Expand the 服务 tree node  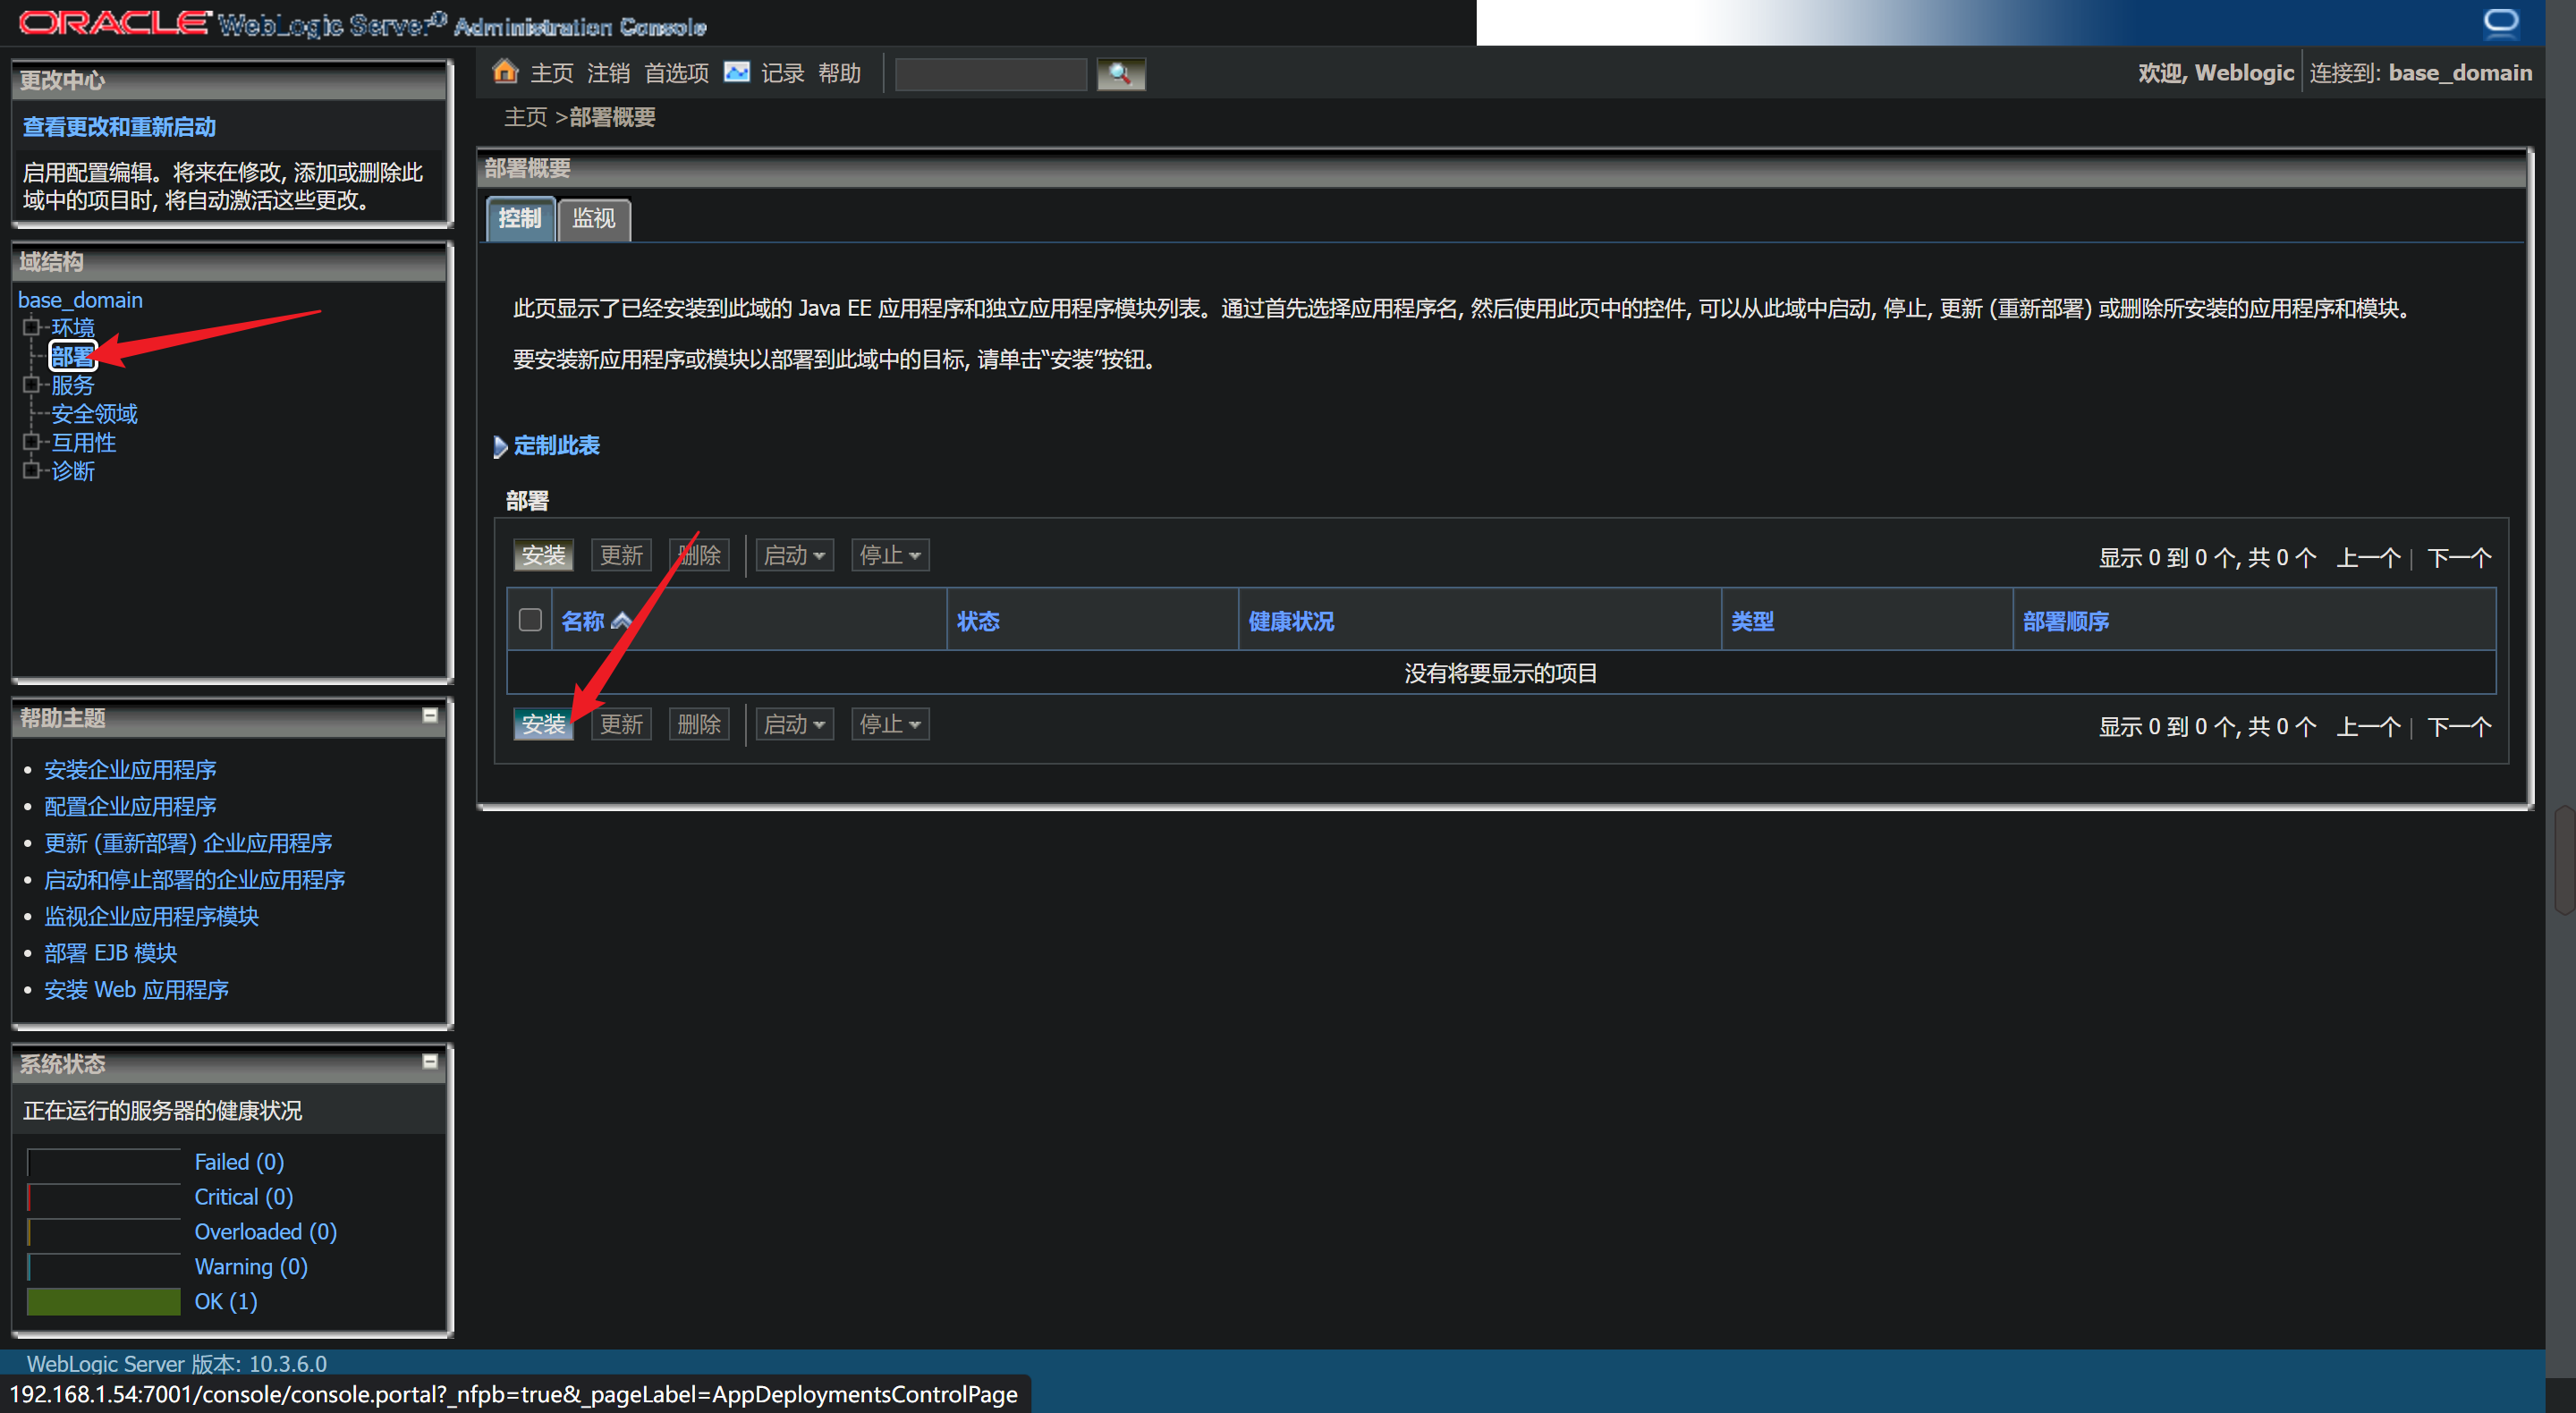click(31, 385)
